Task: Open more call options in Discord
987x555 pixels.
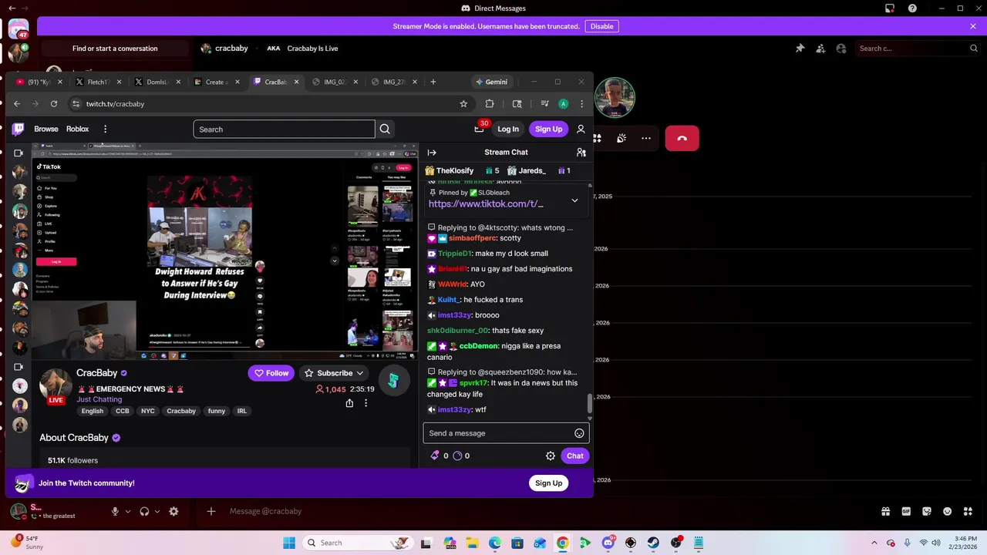Action: (646, 138)
